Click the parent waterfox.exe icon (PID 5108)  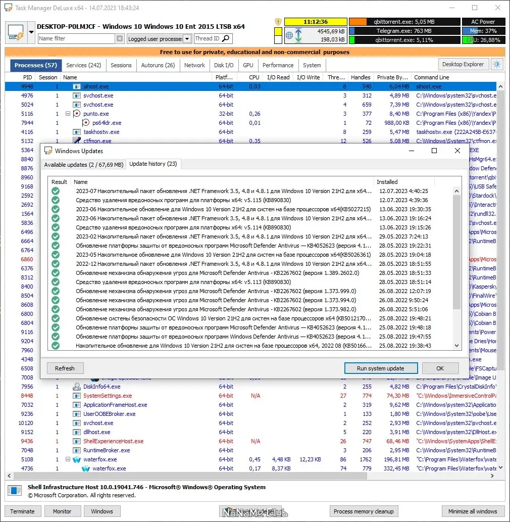pyautogui.click(x=77, y=459)
